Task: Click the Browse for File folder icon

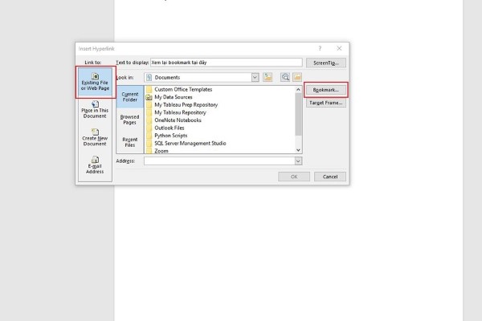Action: 297,77
